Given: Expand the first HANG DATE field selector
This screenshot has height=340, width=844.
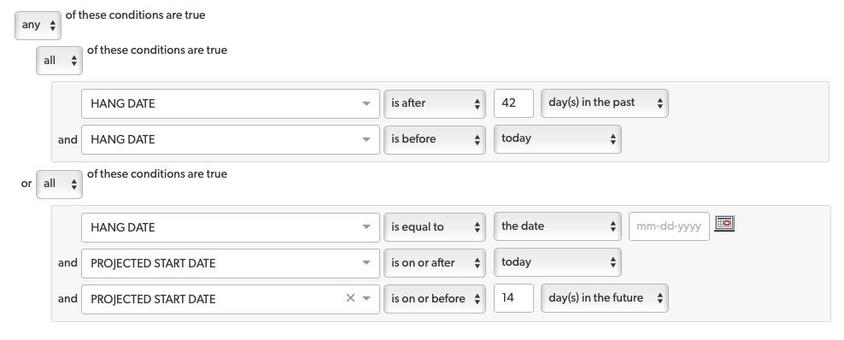Looking at the screenshot, I should pos(231,104).
